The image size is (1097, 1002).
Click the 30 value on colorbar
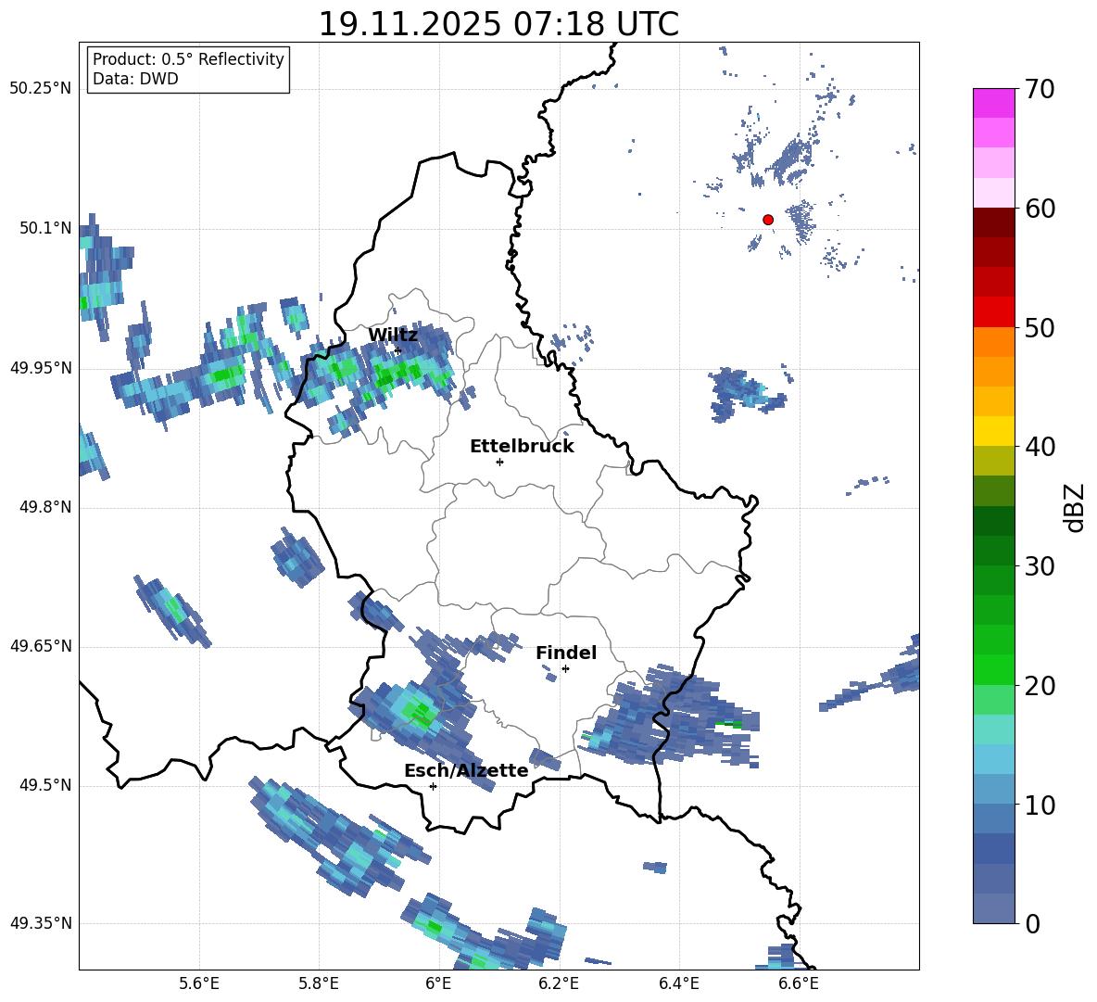1040,566
